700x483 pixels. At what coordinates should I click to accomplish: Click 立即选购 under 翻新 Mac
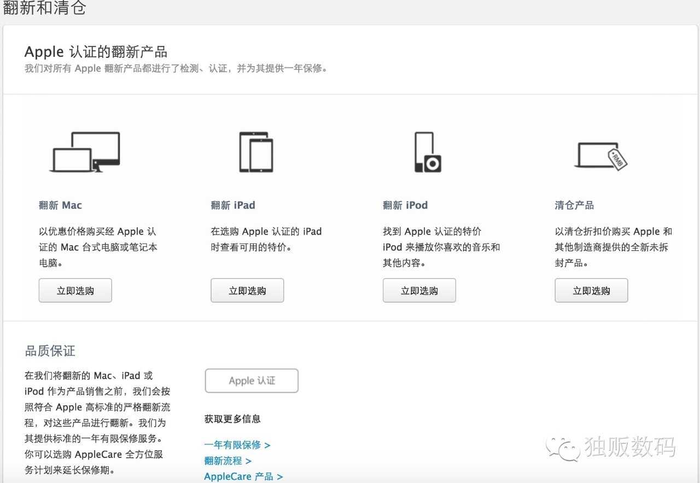point(75,290)
